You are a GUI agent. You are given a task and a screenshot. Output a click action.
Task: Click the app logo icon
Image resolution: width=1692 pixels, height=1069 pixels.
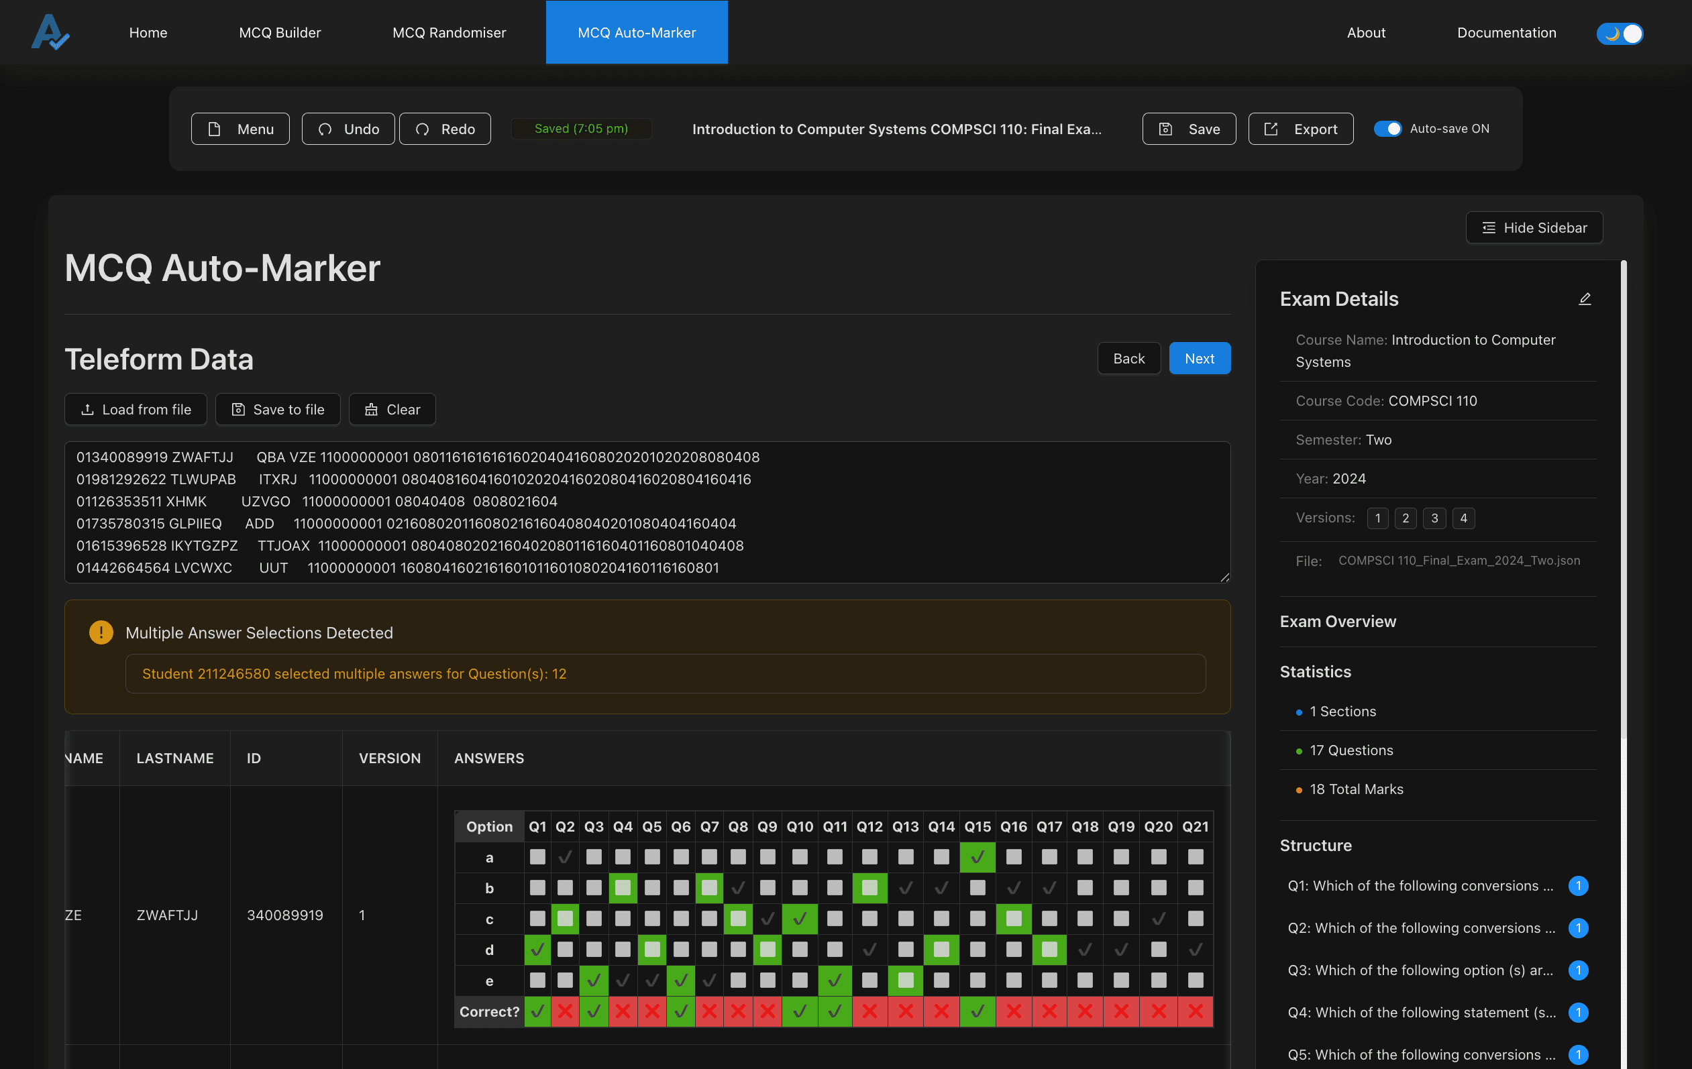pos(50,32)
